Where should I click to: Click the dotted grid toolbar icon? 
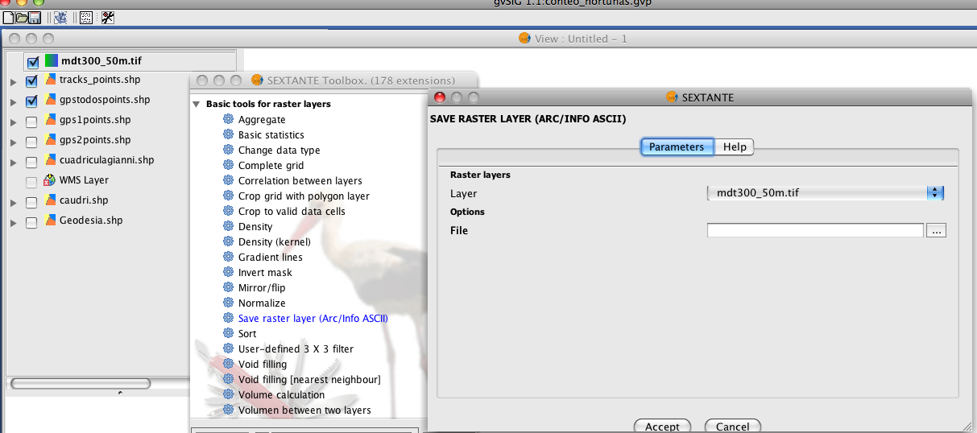pyautogui.click(x=85, y=17)
